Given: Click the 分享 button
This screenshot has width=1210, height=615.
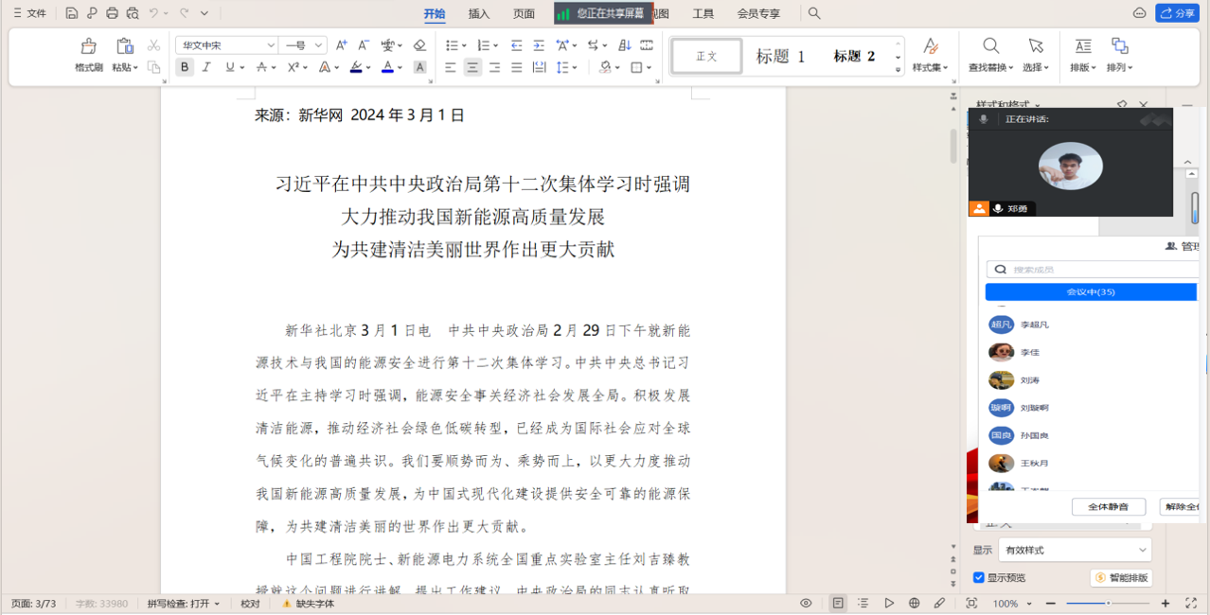Looking at the screenshot, I should (x=1177, y=13).
